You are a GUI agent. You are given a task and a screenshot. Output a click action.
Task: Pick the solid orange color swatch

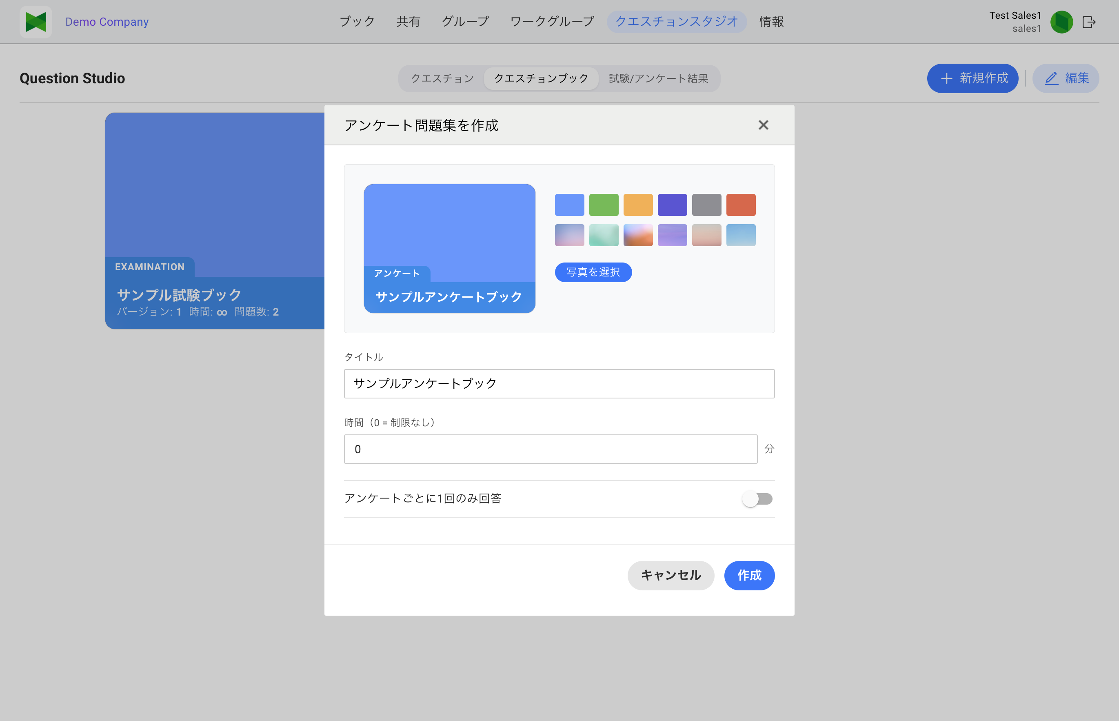pos(638,205)
